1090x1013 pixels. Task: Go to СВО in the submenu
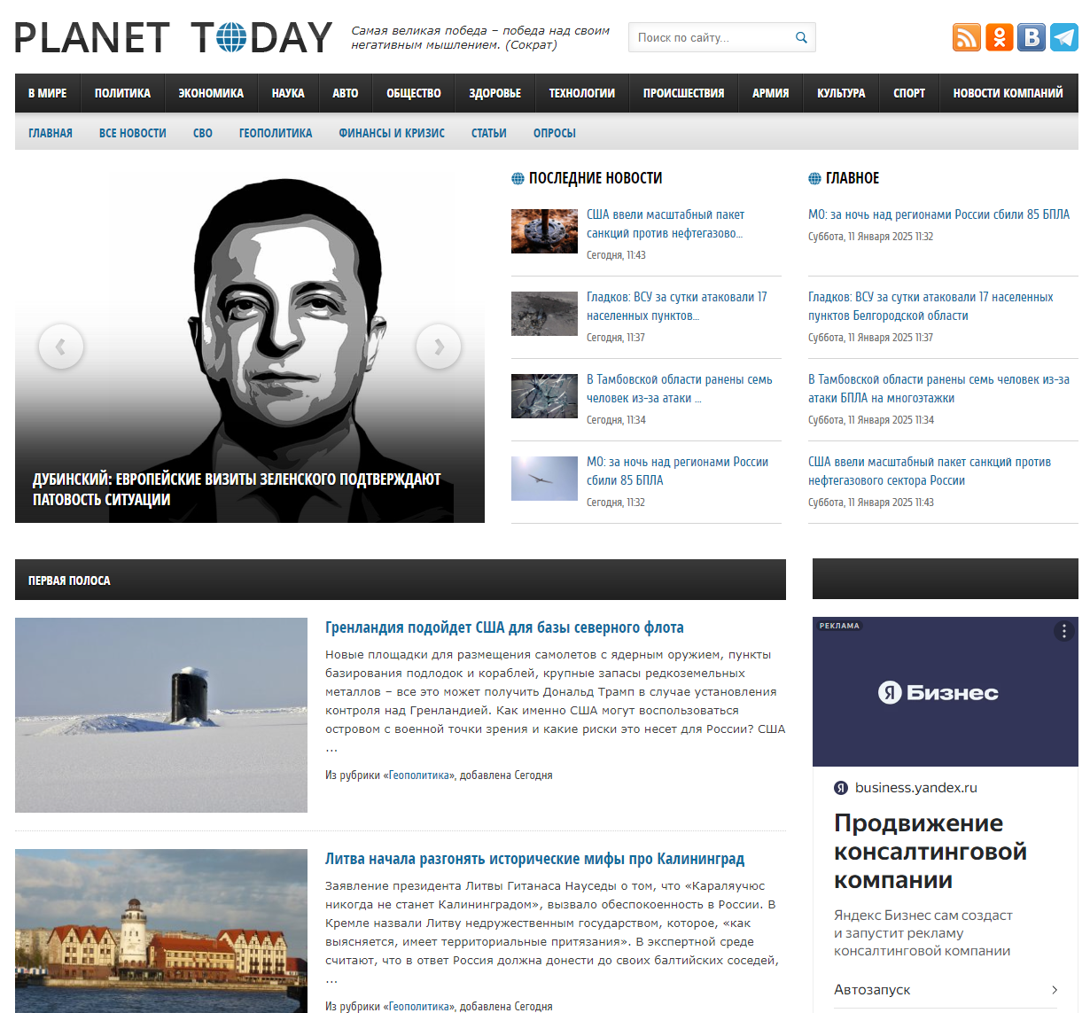[x=203, y=133]
